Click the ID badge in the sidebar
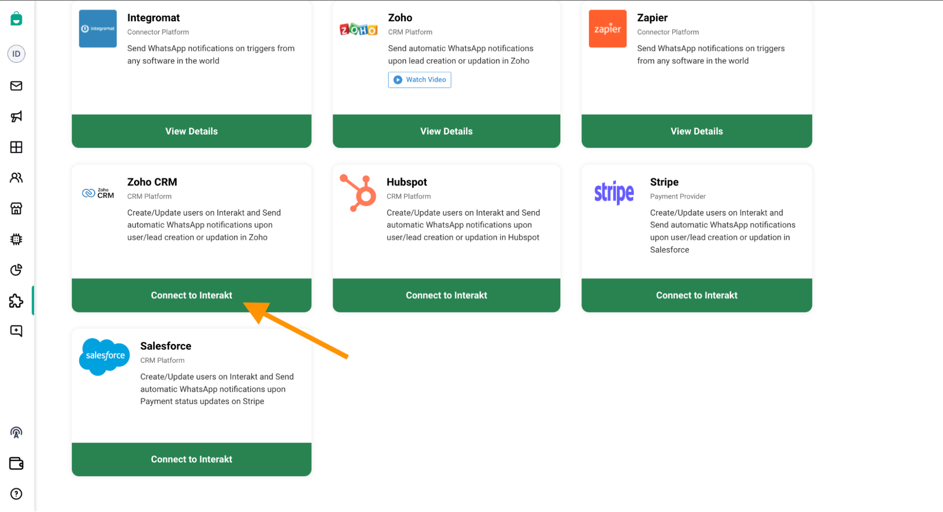 pos(17,54)
